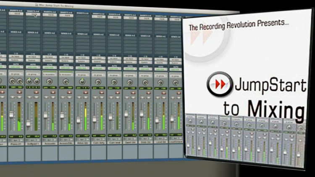The width and height of the screenshot is (315, 177).
Task: Record-arm the Piano.01 track
Action: pyautogui.click(x=19, y=92)
